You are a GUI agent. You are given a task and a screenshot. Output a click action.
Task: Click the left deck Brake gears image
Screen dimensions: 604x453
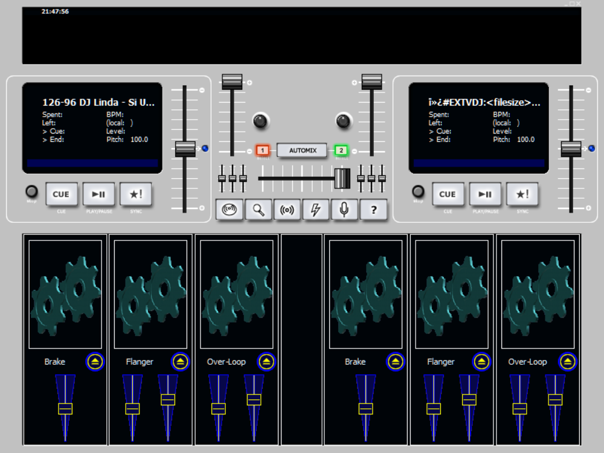coord(65,295)
